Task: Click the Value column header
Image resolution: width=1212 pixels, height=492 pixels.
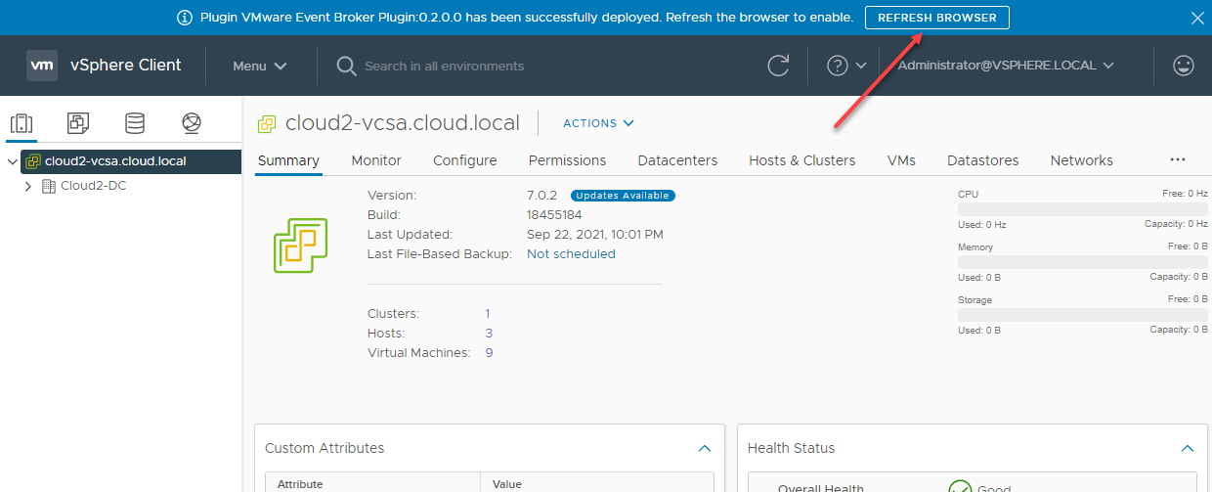Action: pos(507,484)
